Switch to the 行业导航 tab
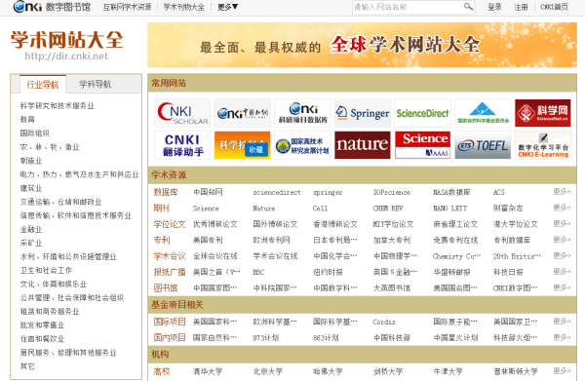Image resolution: width=585 pixels, height=381 pixels. click(43, 84)
